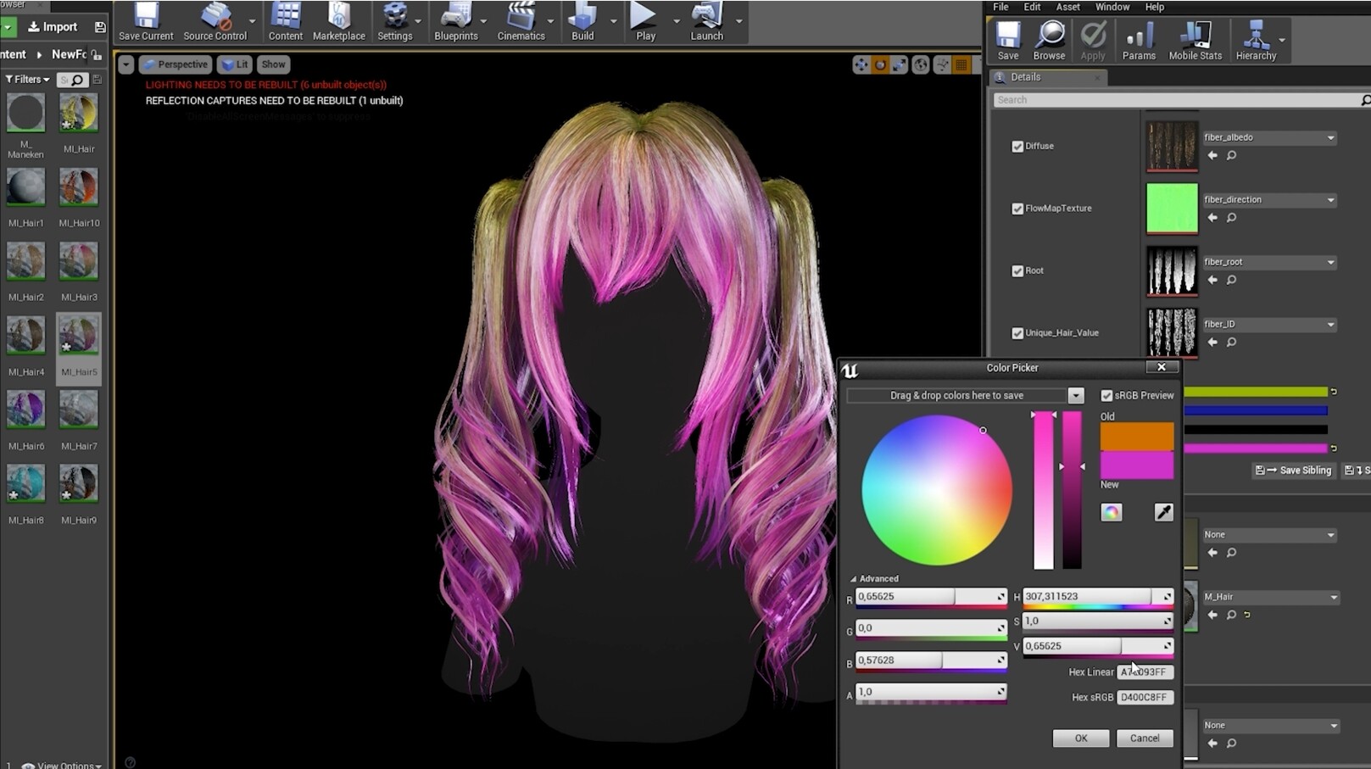Disable the sRGB Preview checkbox
The width and height of the screenshot is (1371, 769).
click(x=1106, y=395)
